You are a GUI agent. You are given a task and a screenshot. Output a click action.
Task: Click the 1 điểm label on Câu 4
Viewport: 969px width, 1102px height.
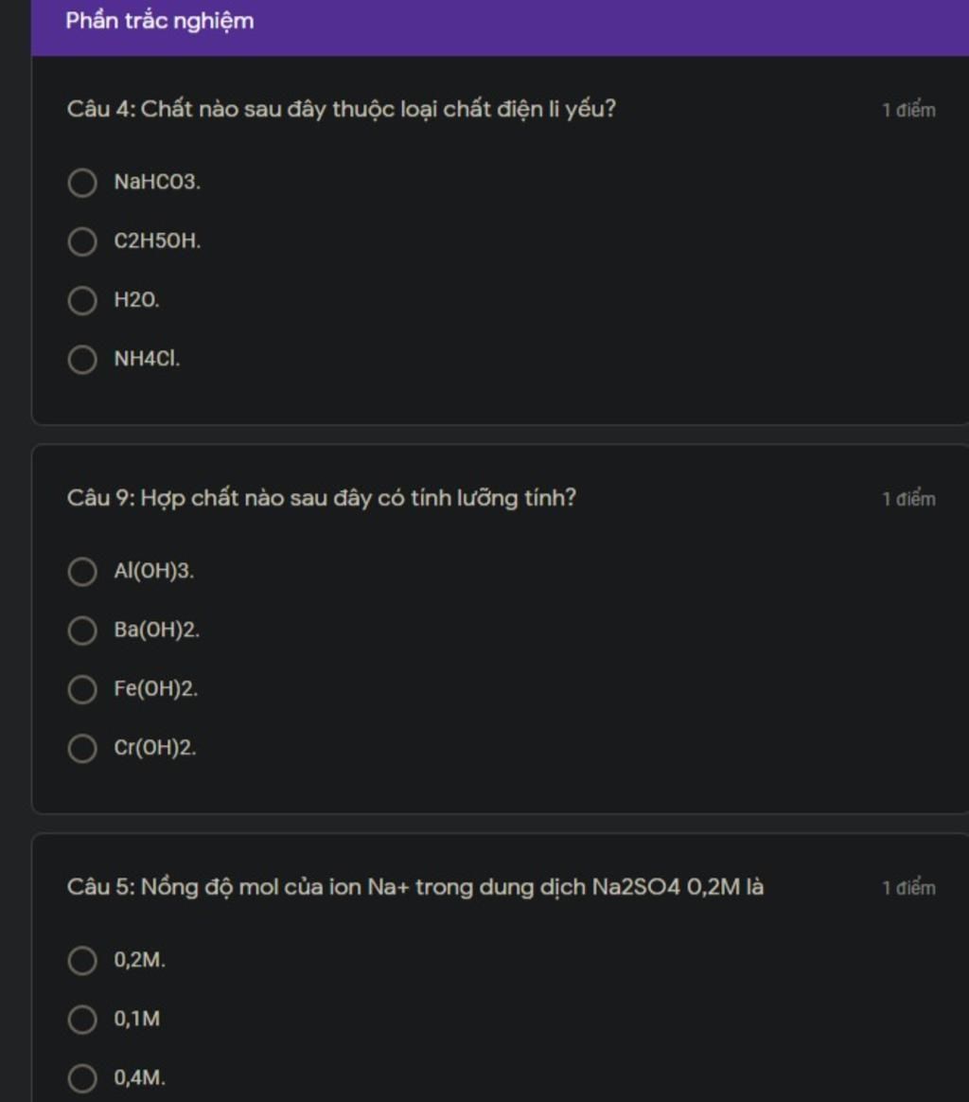(x=909, y=111)
